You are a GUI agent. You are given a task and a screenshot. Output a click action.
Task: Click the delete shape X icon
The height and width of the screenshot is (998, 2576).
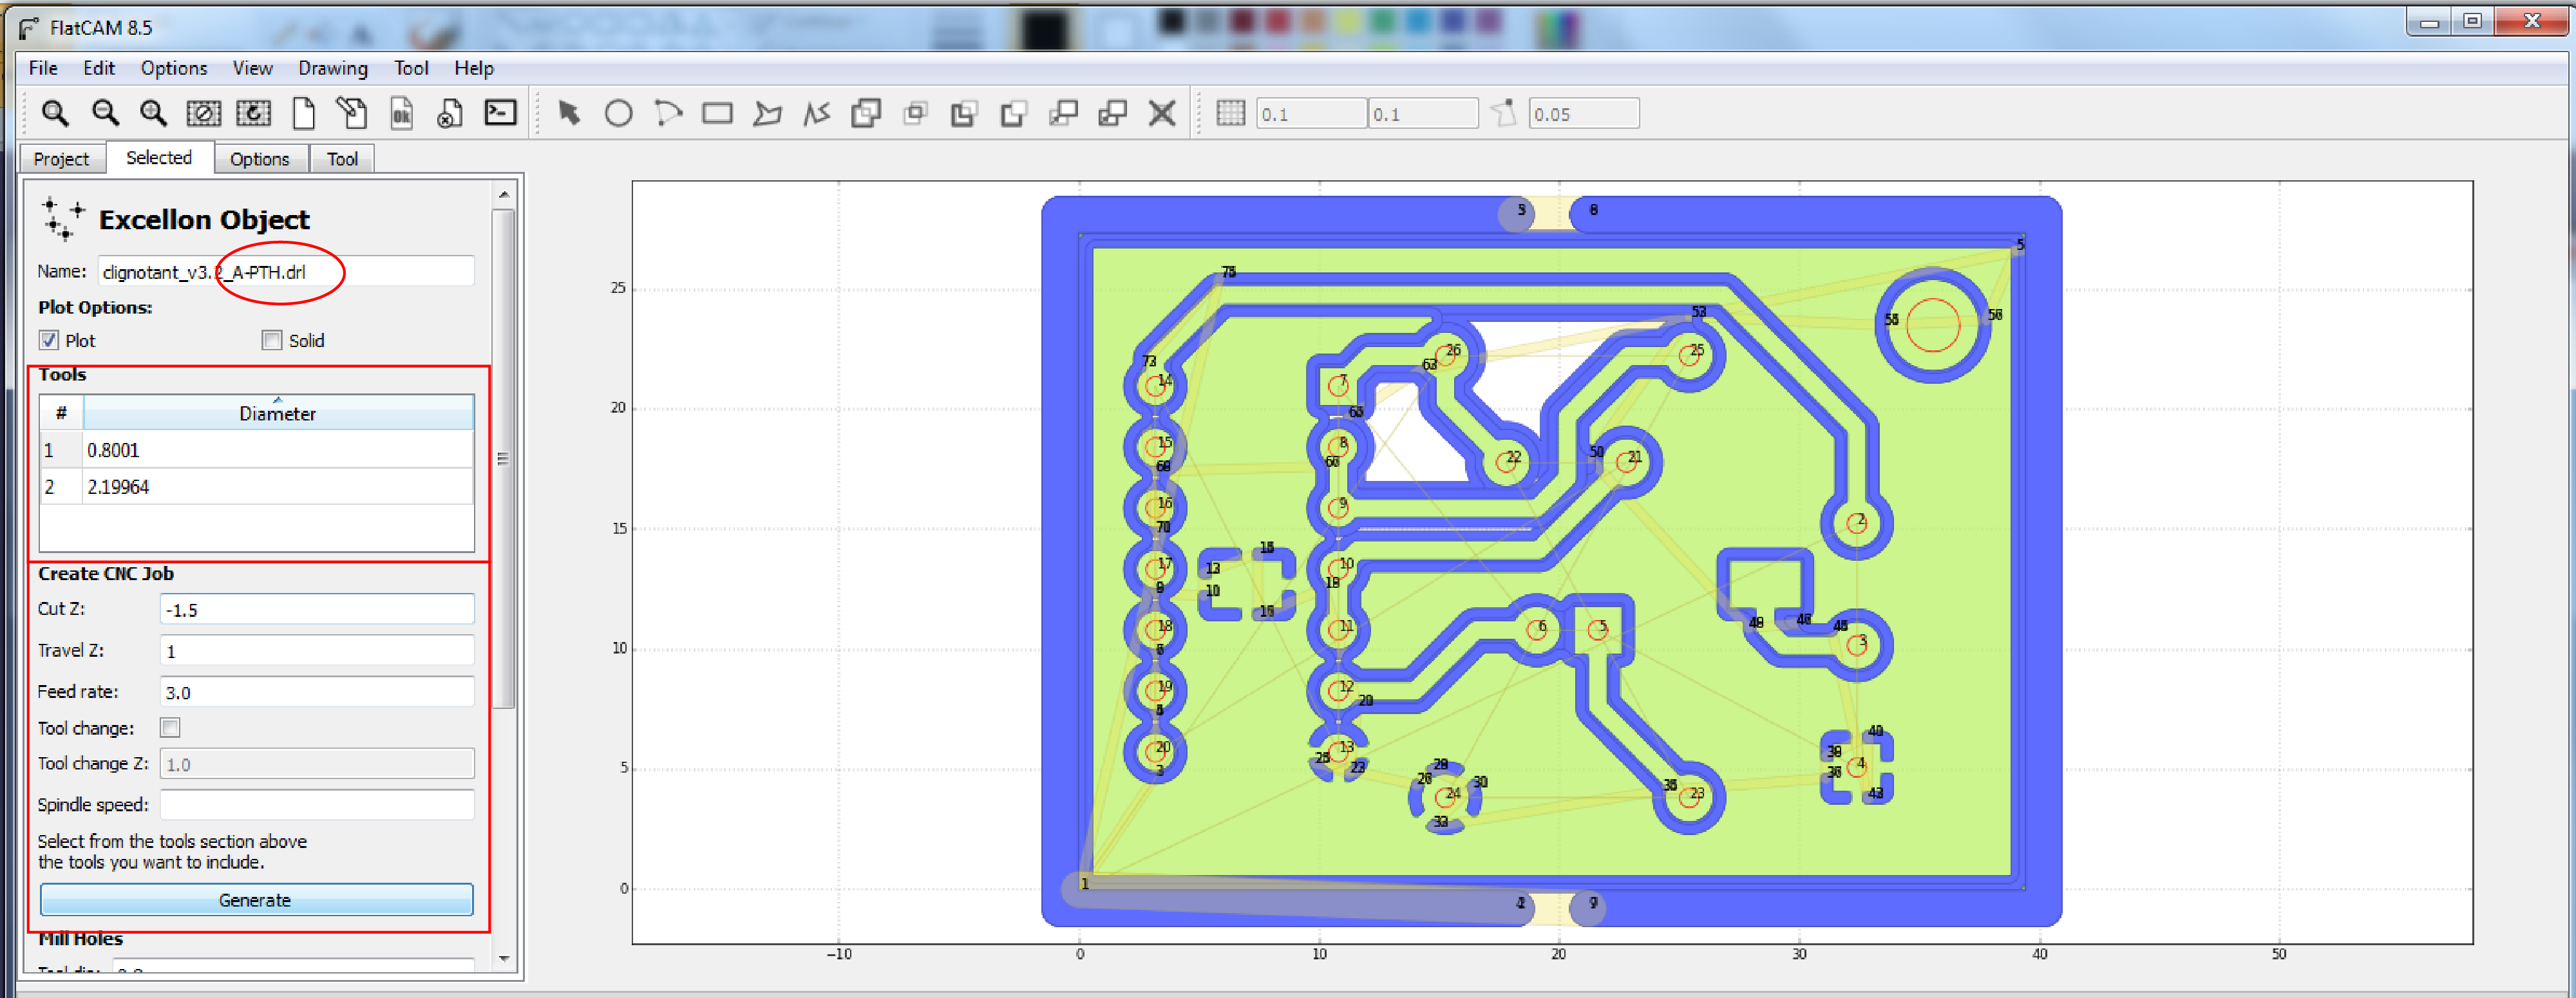click(x=1161, y=114)
